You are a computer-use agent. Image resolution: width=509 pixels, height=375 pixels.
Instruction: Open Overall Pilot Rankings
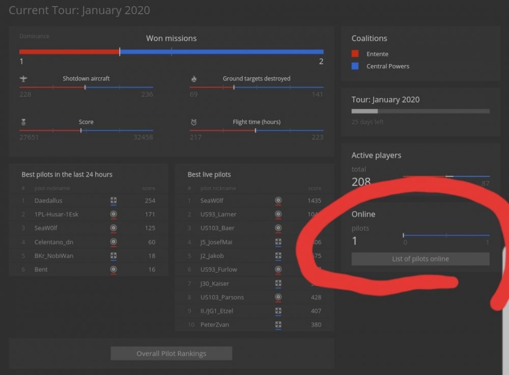171,354
